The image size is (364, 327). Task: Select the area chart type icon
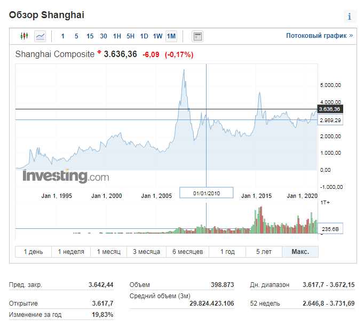point(40,36)
